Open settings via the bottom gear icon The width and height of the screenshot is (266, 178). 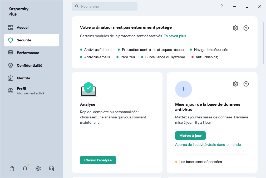pos(38,169)
